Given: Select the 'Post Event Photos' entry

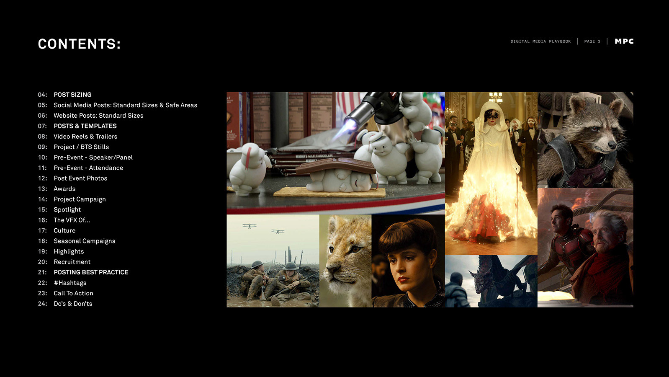Looking at the screenshot, I should coord(80,178).
